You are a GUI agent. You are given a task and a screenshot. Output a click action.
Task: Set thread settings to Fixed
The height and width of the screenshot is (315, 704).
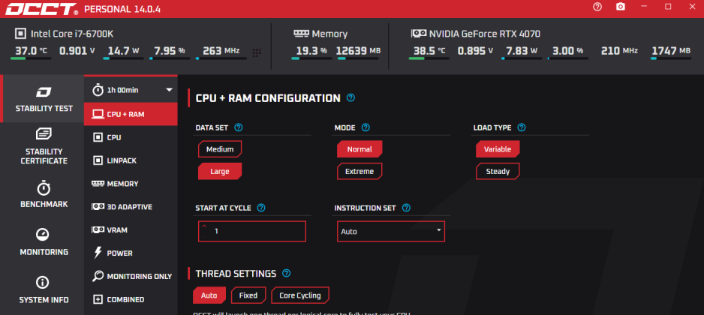pyautogui.click(x=248, y=295)
